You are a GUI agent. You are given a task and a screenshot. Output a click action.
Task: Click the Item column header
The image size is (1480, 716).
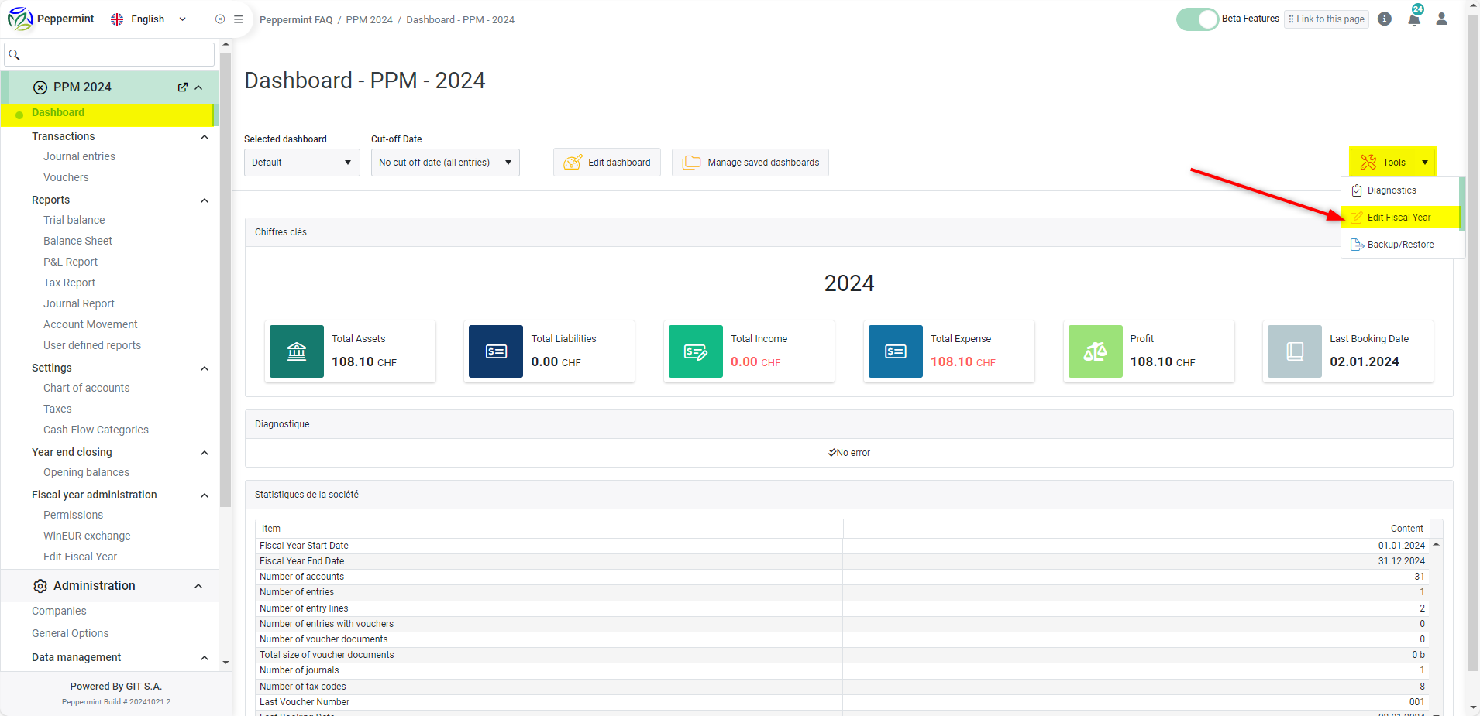[x=549, y=529]
